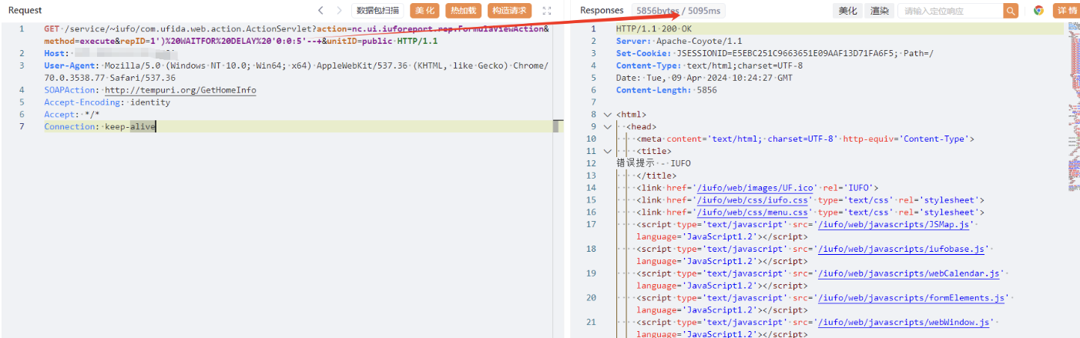Click the GET method in request line
The width and height of the screenshot is (1080, 338).
pos(52,28)
